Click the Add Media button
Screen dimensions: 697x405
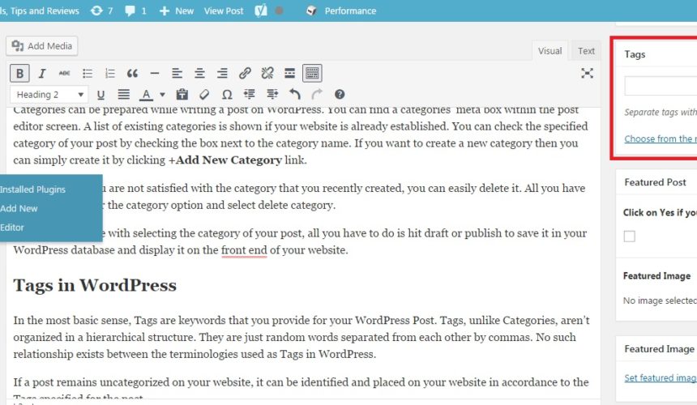[42, 46]
